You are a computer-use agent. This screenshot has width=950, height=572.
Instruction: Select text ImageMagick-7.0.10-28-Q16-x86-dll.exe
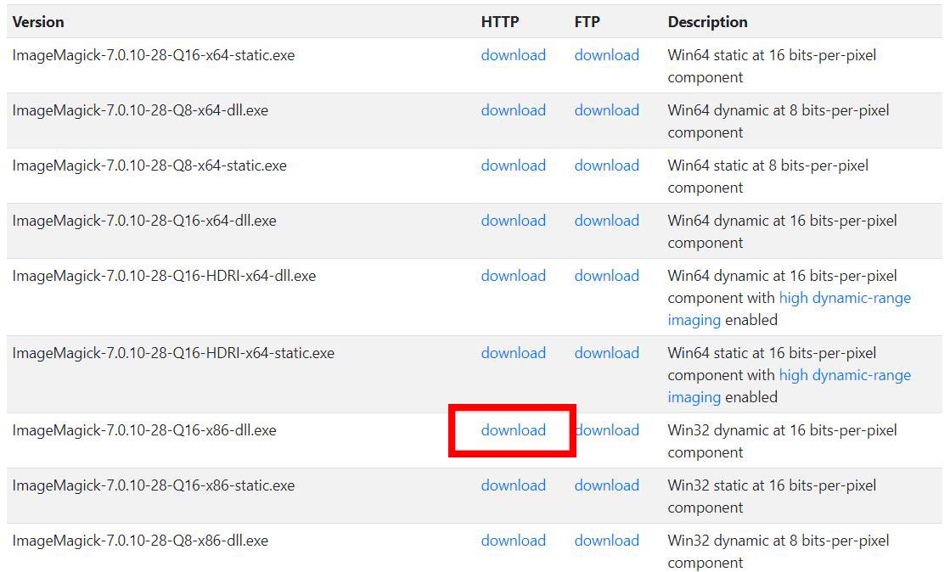[x=144, y=430]
